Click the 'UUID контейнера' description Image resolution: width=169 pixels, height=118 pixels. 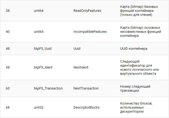134,49
